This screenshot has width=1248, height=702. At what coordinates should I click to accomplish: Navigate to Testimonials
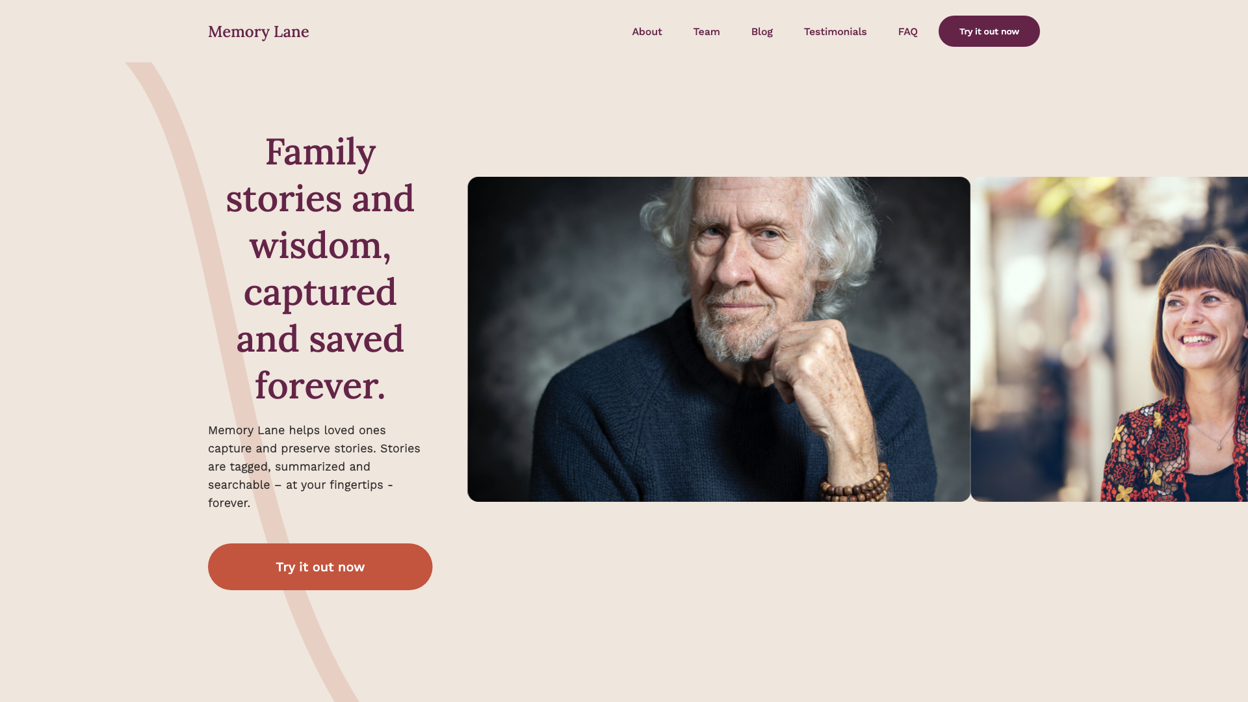(x=835, y=32)
